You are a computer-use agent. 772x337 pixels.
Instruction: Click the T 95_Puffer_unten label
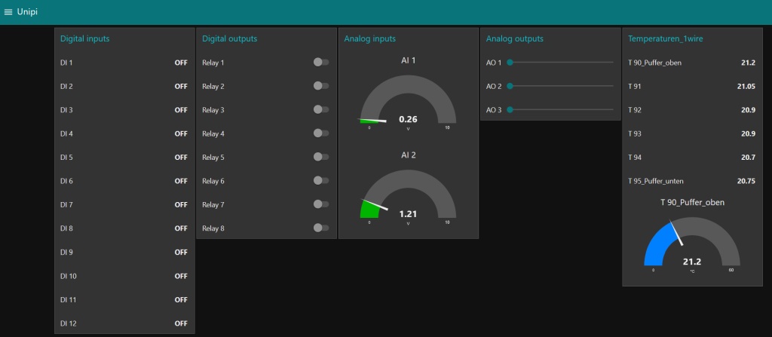656,181
